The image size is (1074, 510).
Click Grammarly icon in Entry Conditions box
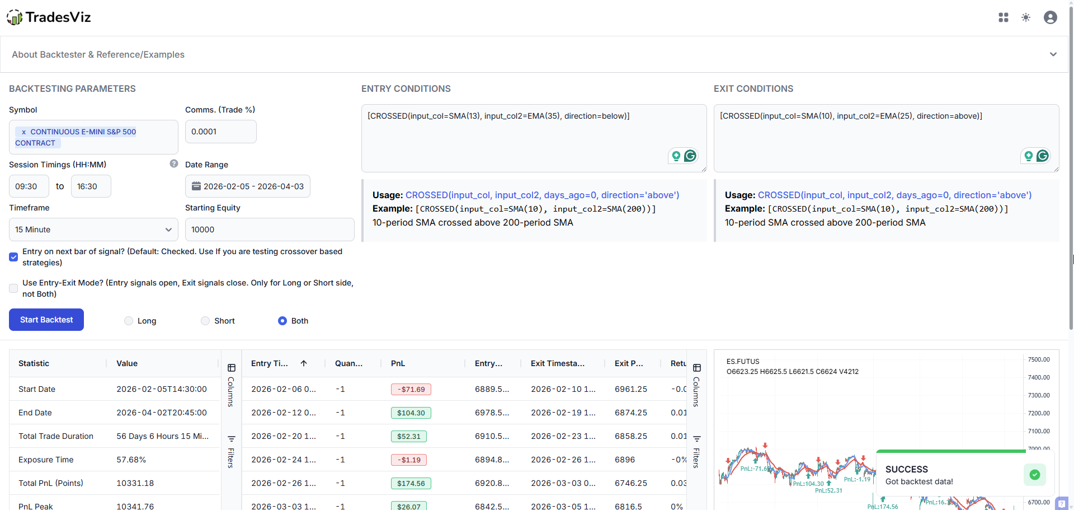click(690, 156)
